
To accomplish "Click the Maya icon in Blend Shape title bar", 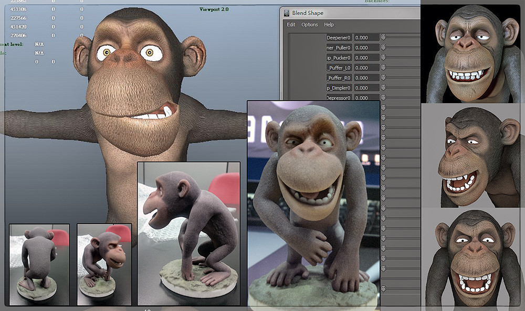I will [286, 13].
